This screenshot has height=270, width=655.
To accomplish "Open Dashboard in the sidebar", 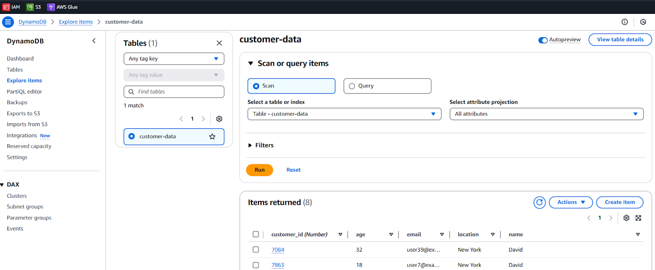I will [x=20, y=59].
